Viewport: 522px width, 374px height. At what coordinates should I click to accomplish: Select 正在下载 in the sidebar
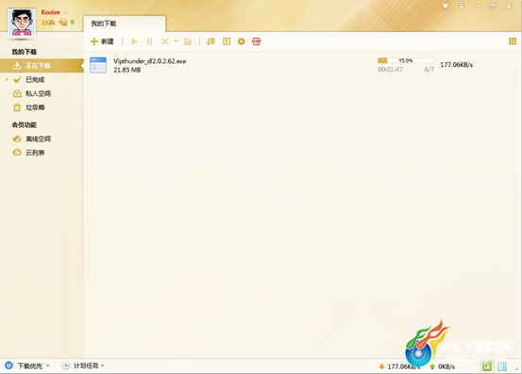point(42,65)
